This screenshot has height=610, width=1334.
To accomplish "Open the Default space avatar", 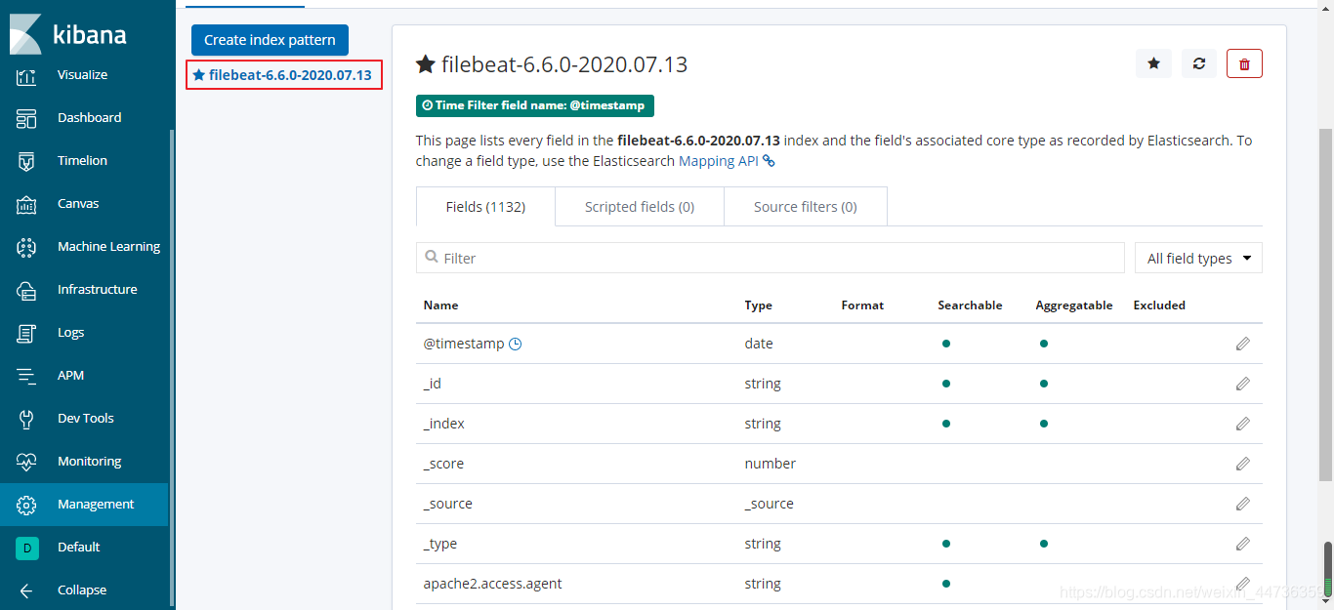I will [26, 548].
